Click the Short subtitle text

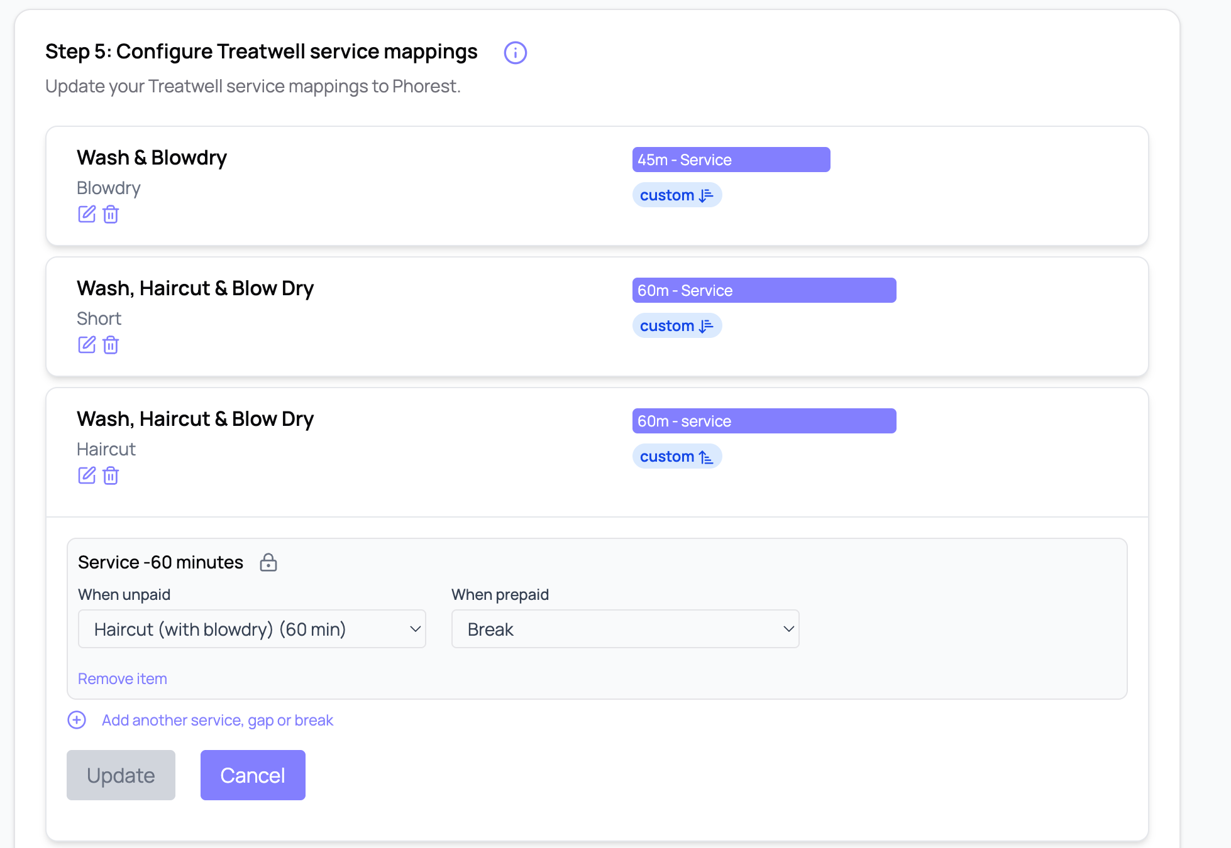pos(99,318)
